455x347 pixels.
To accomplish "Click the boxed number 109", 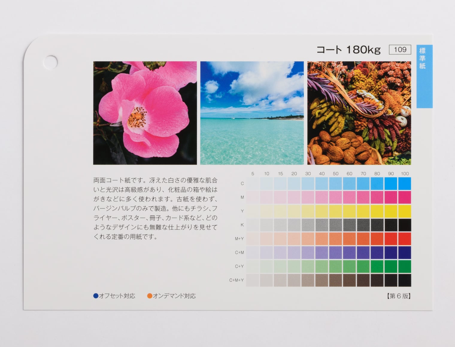I will tap(400, 50).
